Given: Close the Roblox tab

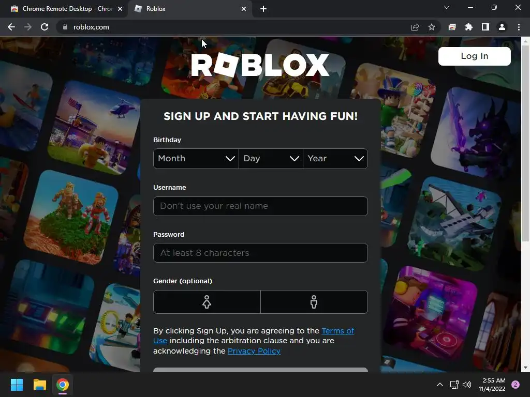Looking at the screenshot, I should (244, 9).
